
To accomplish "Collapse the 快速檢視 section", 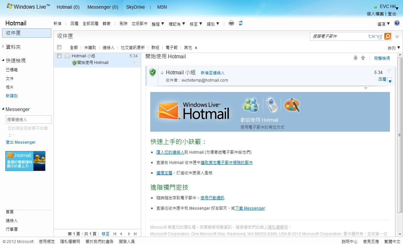I will [x=3, y=60].
